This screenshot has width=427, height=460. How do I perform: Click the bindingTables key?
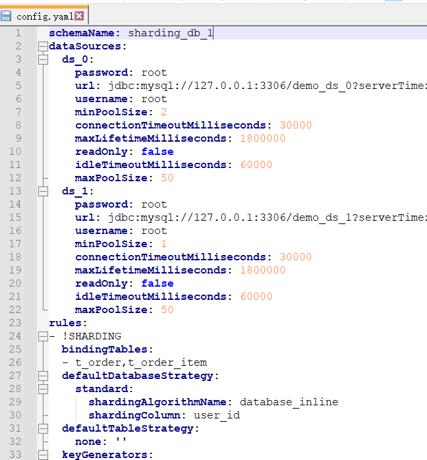click(x=104, y=349)
